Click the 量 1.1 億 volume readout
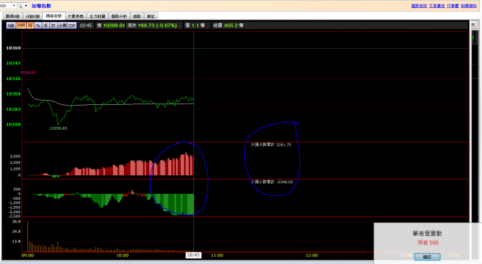The width and height of the screenshot is (482, 264). coord(195,25)
